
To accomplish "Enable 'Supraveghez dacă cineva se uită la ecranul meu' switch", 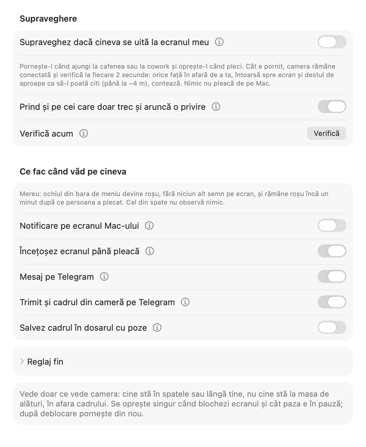I will point(332,42).
